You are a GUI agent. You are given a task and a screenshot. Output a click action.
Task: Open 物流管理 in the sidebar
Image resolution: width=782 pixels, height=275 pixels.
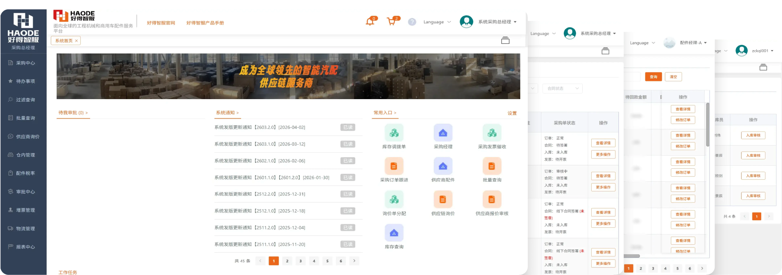coord(23,229)
